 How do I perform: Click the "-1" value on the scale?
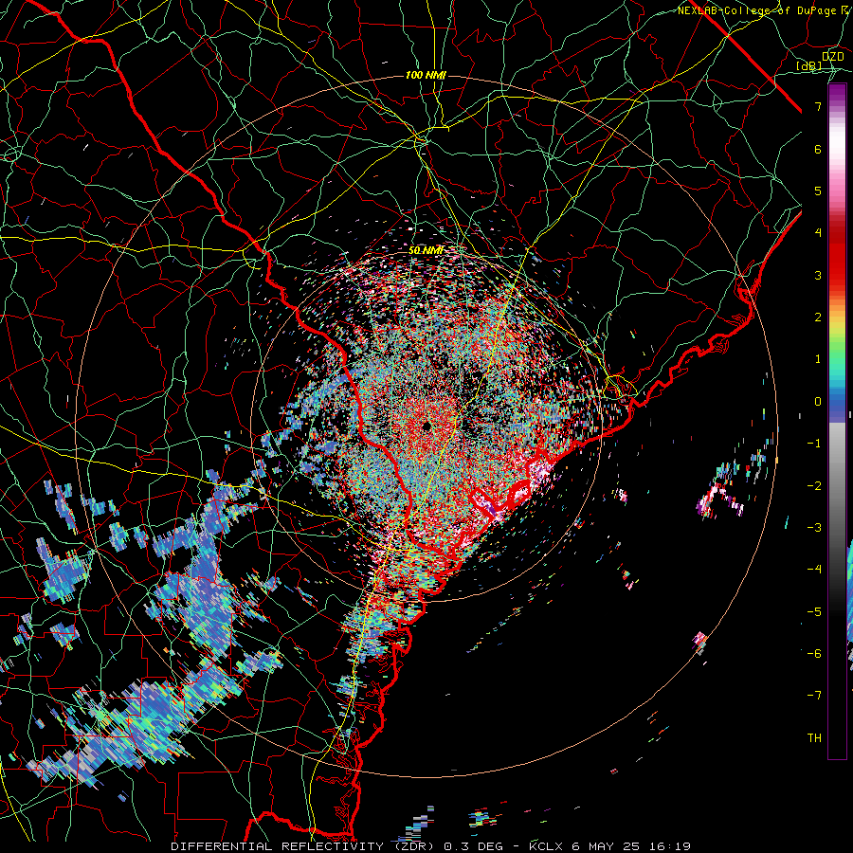814,444
